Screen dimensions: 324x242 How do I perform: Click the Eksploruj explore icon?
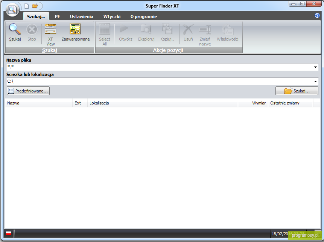(146, 29)
